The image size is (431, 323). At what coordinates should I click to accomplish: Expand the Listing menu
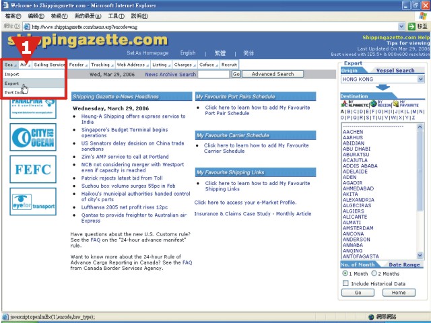click(162, 65)
